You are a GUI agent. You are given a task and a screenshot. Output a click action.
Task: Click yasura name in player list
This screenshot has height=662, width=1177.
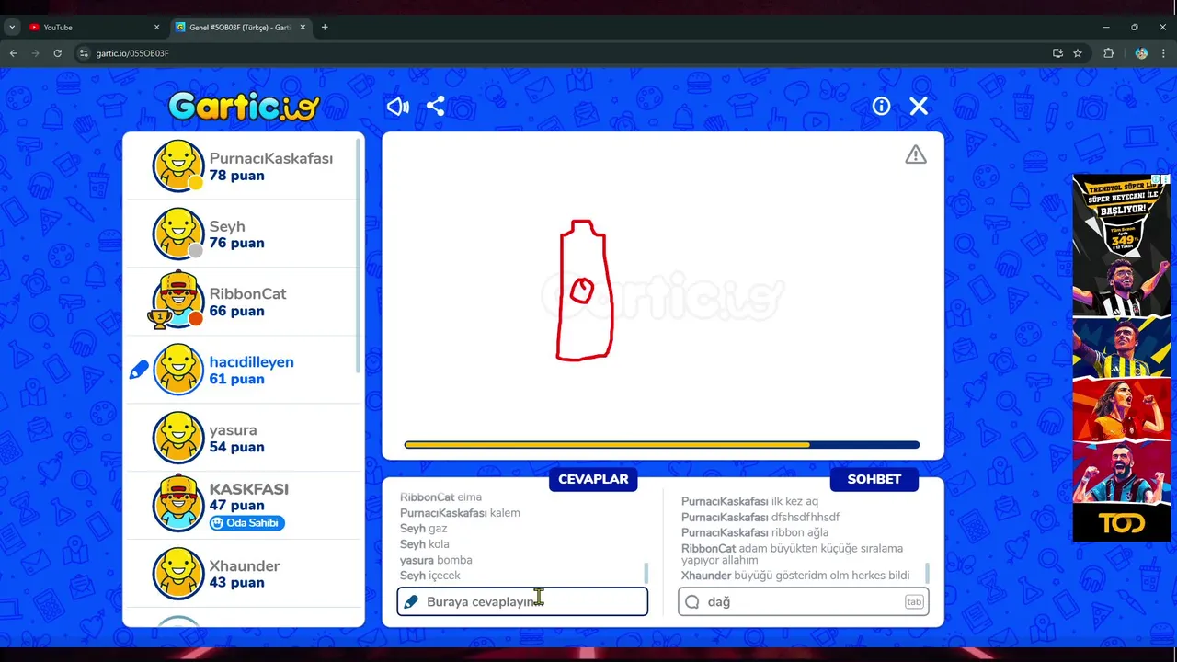pyautogui.click(x=233, y=430)
